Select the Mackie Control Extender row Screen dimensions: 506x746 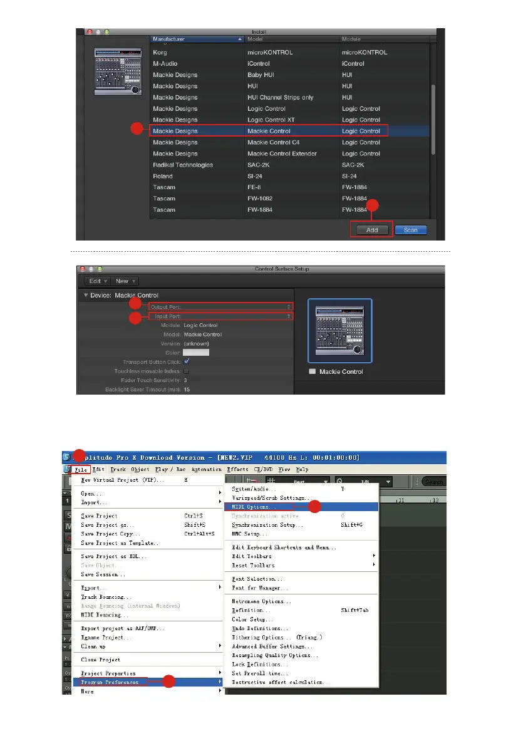pyautogui.click(x=289, y=153)
